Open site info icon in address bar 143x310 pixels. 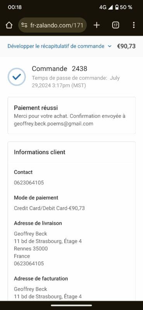click(24, 25)
